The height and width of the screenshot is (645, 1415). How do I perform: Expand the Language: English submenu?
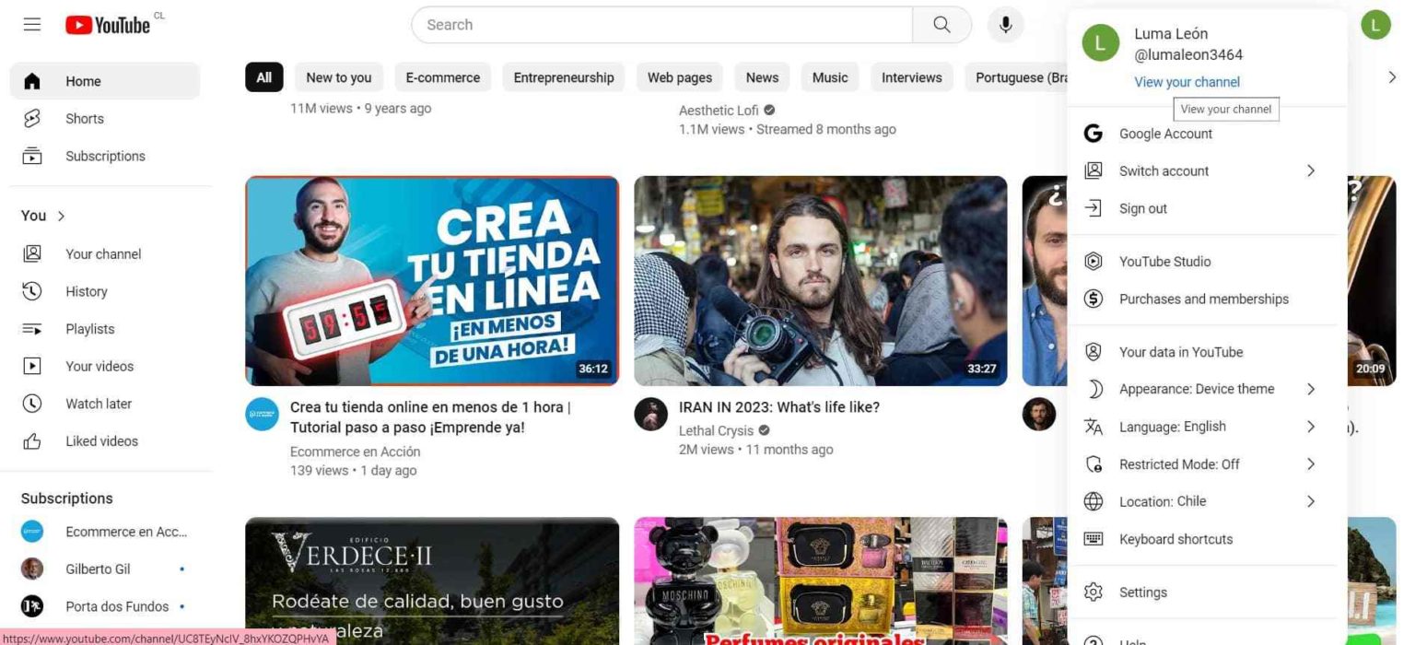pos(1172,426)
